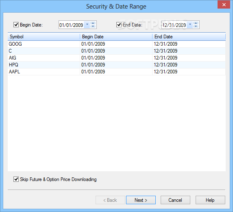Screen dimensions: 233x212
Task: Toggle Skip Future & Option Price Downloading
Action: pos(16,179)
